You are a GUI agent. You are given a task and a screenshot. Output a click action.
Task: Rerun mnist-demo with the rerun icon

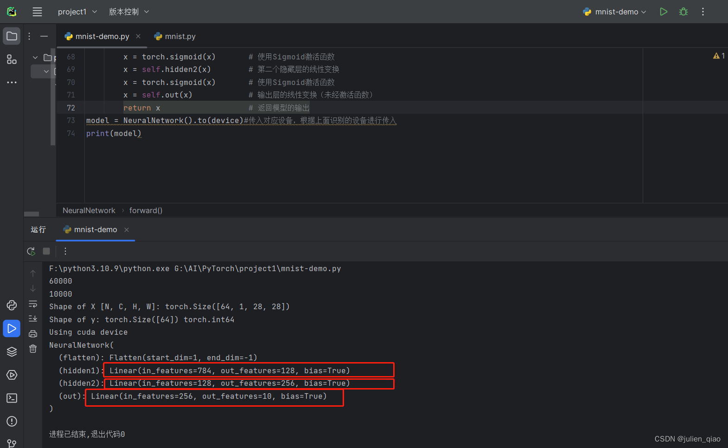click(31, 251)
